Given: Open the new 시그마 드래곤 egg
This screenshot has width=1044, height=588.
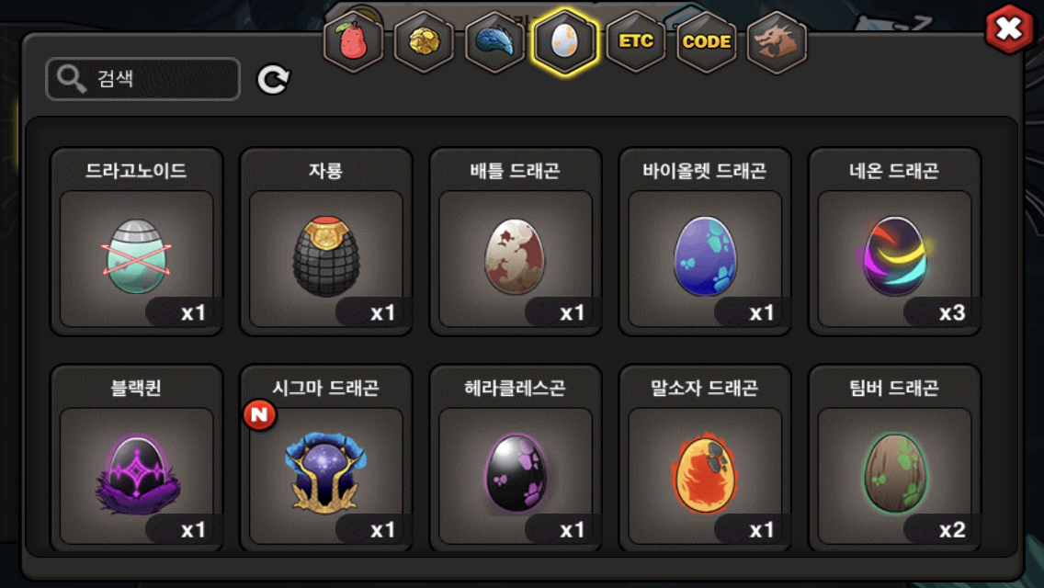Looking at the screenshot, I should [x=326, y=458].
